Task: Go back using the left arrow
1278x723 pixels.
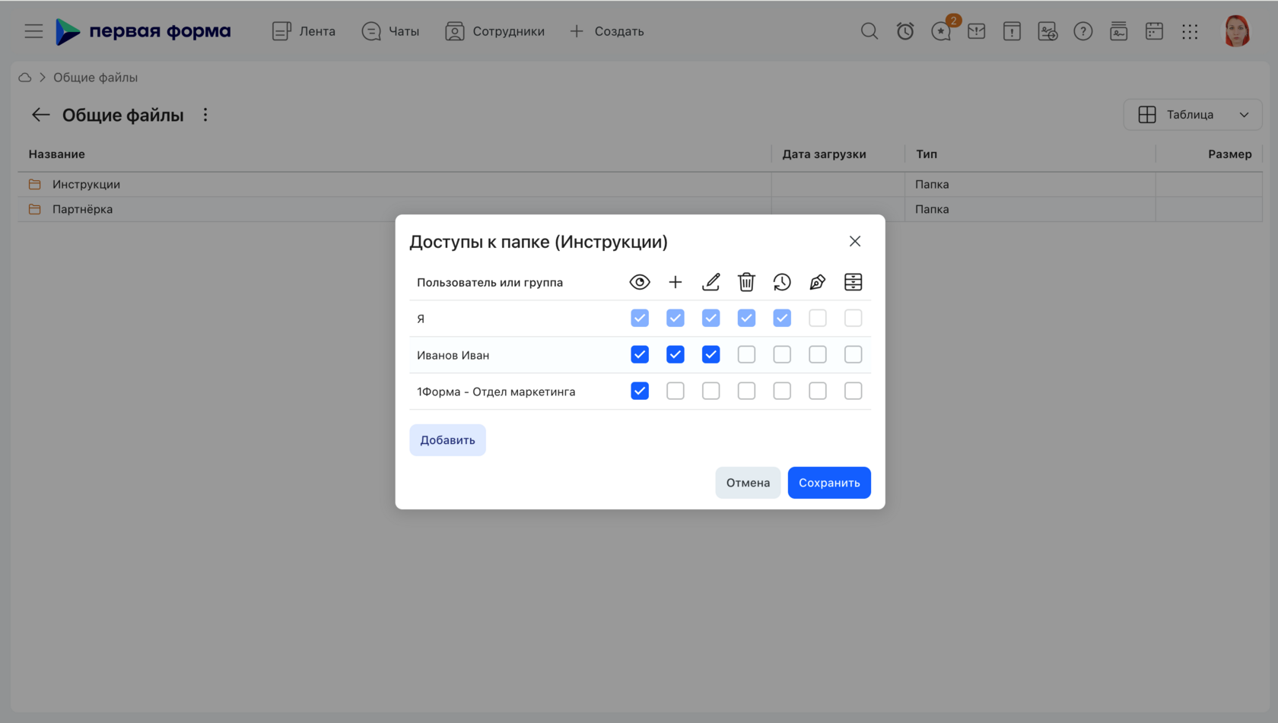Action: click(40, 115)
